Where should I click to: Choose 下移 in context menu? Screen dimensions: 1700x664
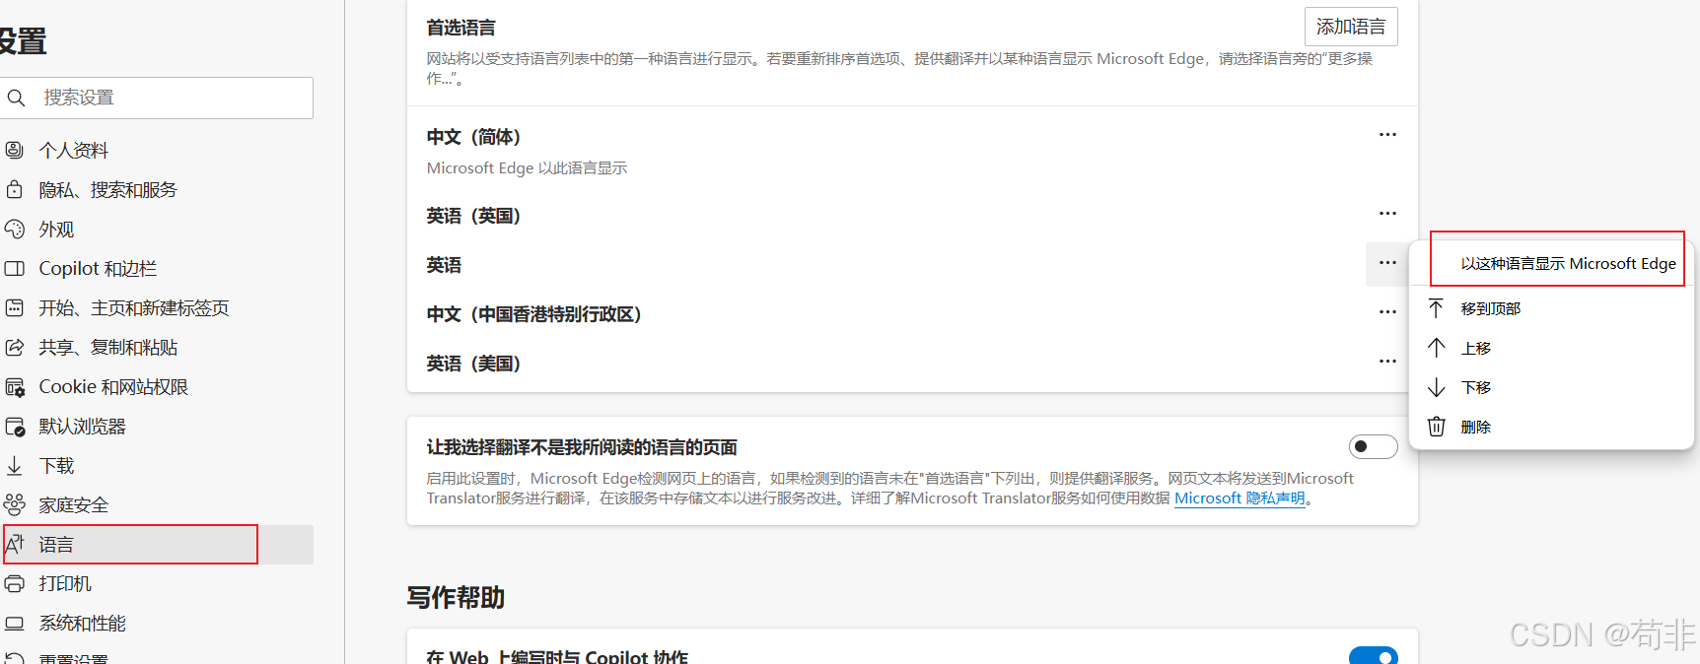point(1552,387)
